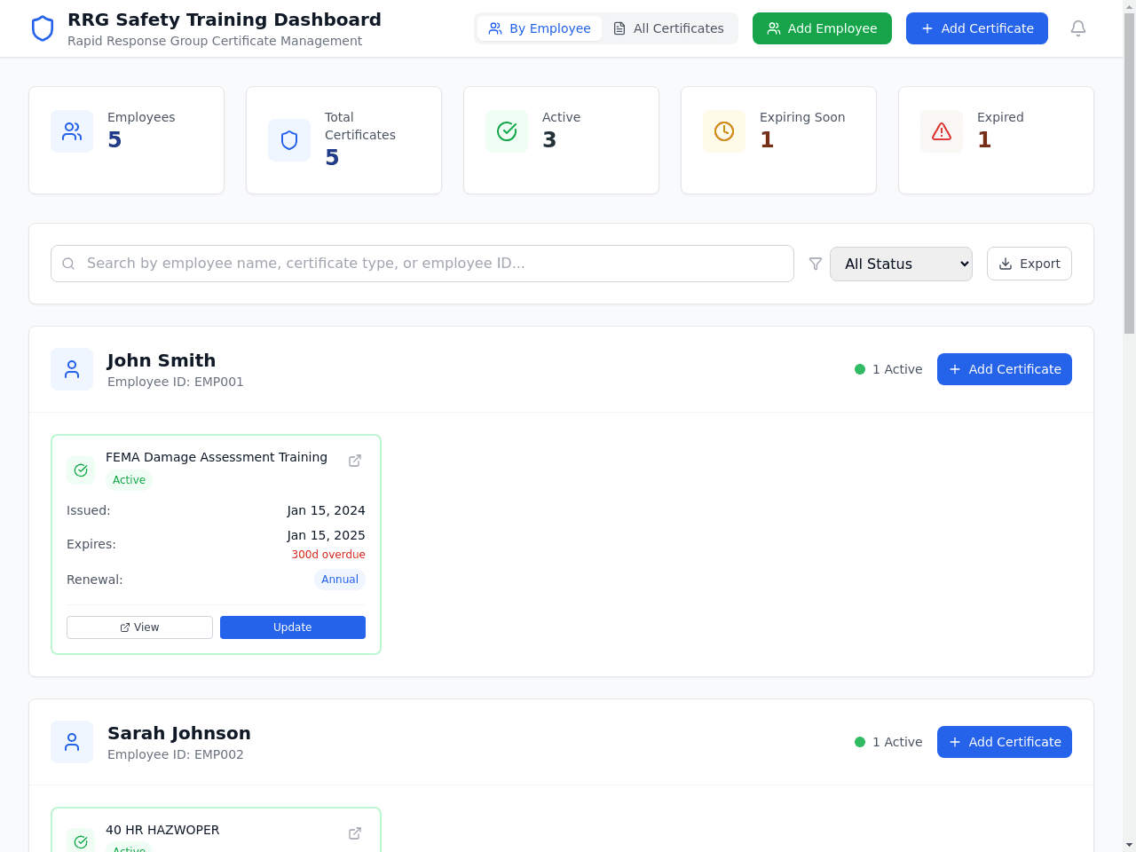Click the green Add Employee button

coord(822,28)
